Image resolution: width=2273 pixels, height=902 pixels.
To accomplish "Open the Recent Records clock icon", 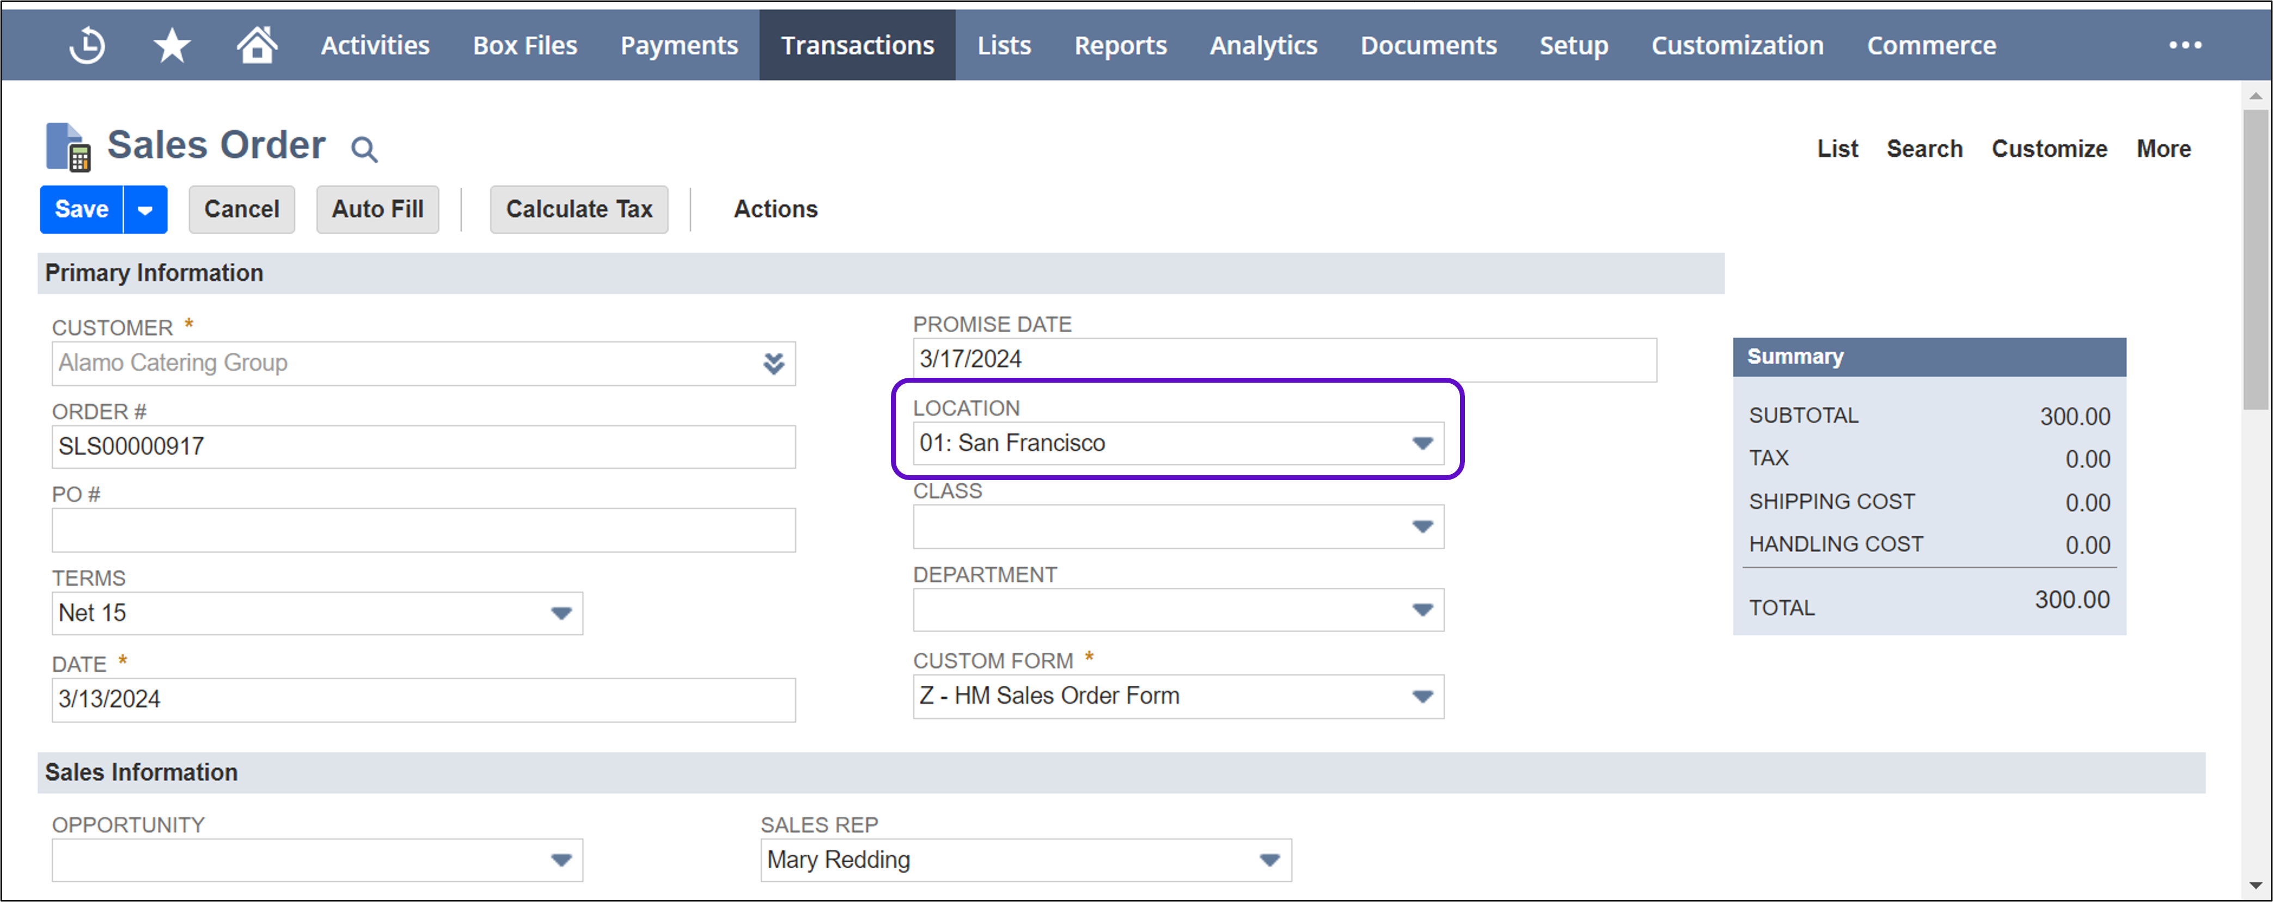I will (87, 45).
